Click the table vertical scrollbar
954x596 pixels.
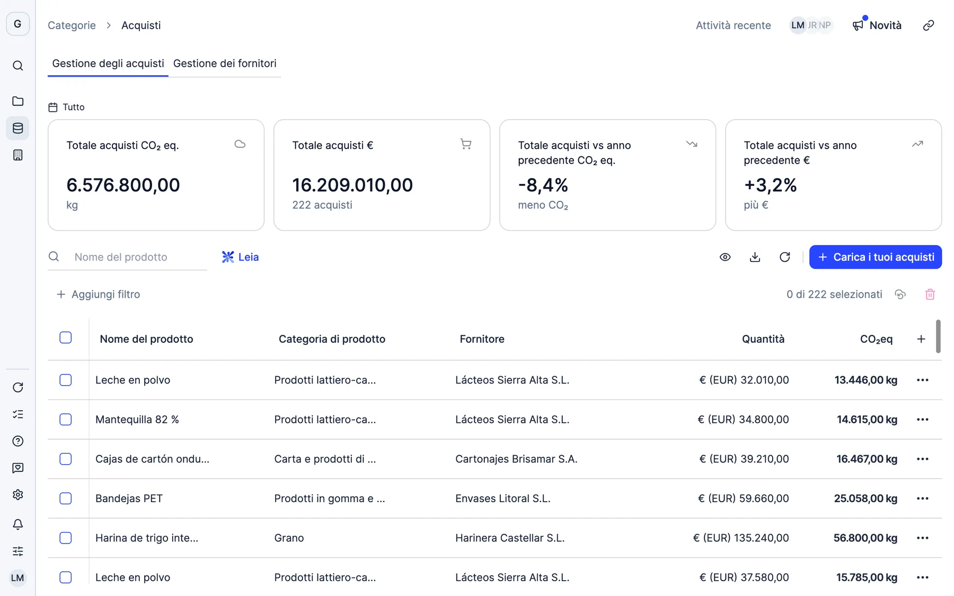pyautogui.click(x=938, y=336)
